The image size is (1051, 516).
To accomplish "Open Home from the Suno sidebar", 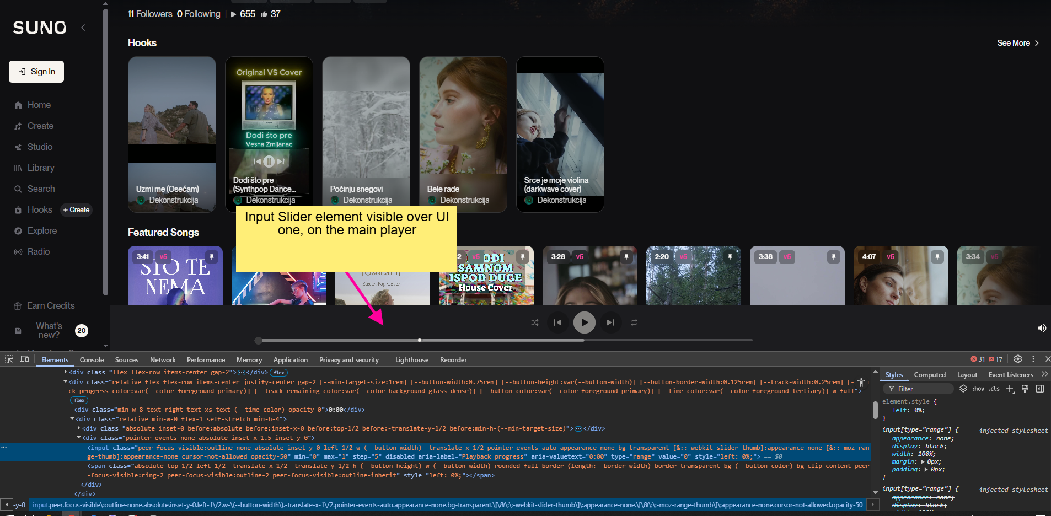I will pyautogui.click(x=33, y=105).
